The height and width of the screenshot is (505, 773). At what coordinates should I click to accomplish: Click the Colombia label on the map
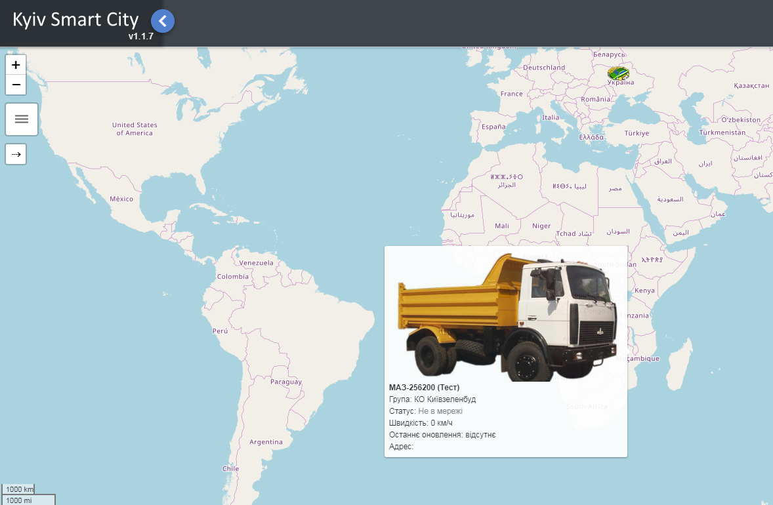pos(233,277)
